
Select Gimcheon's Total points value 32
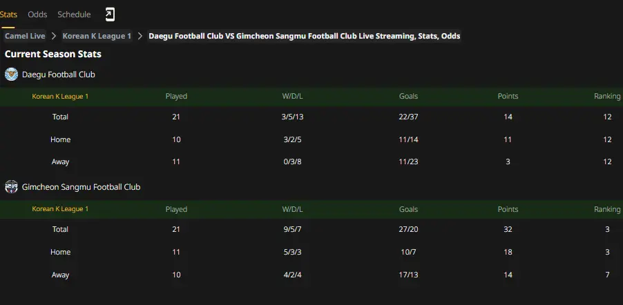(508, 229)
